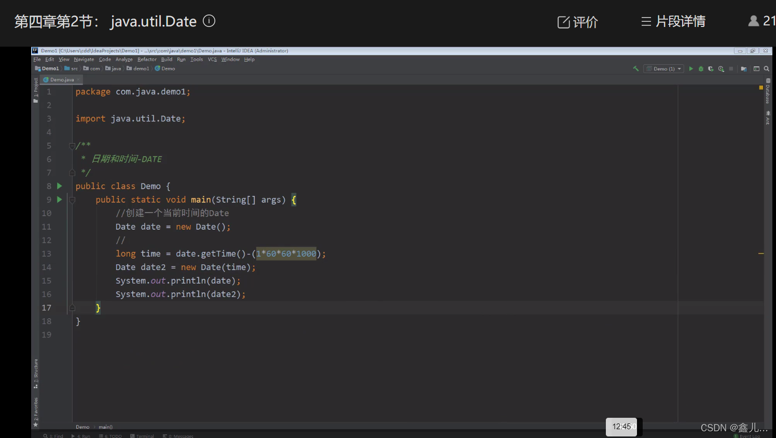Collapse the Javadoc comment at line 5
The width and height of the screenshot is (776, 438).
click(72, 146)
